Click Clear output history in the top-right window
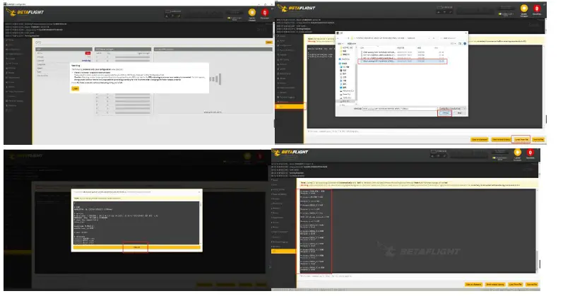 coord(501,139)
